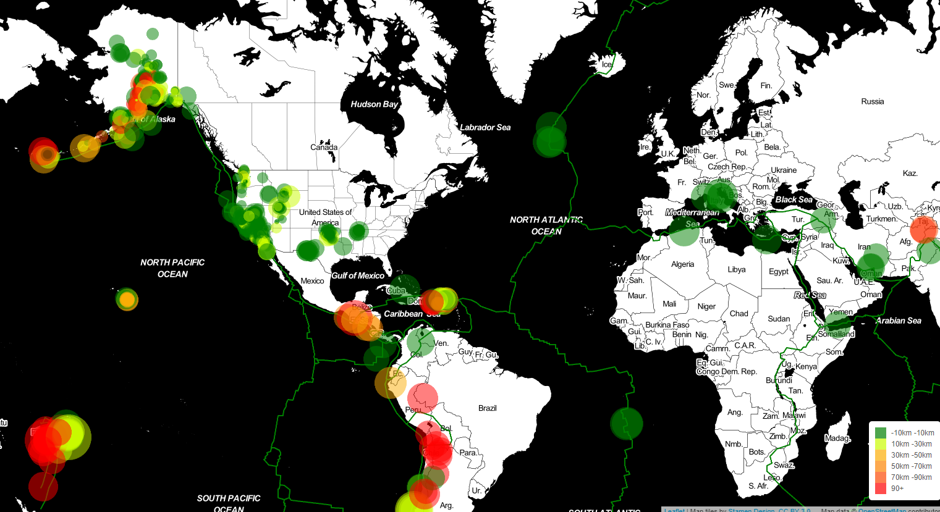The image size is (940, 512).
Task: Open the Stamen Design attribution link
Action: pyautogui.click(x=753, y=510)
